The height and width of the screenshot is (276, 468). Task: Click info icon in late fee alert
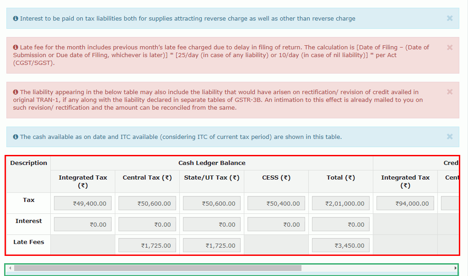pos(16,48)
